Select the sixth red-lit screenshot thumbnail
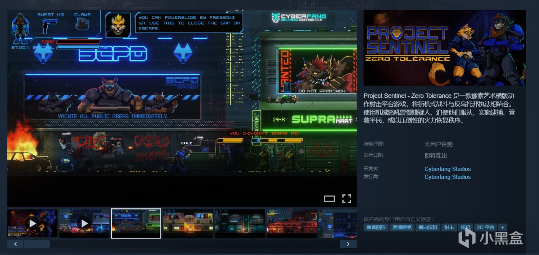Screen dimensions: 539x255 pos(291,223)
